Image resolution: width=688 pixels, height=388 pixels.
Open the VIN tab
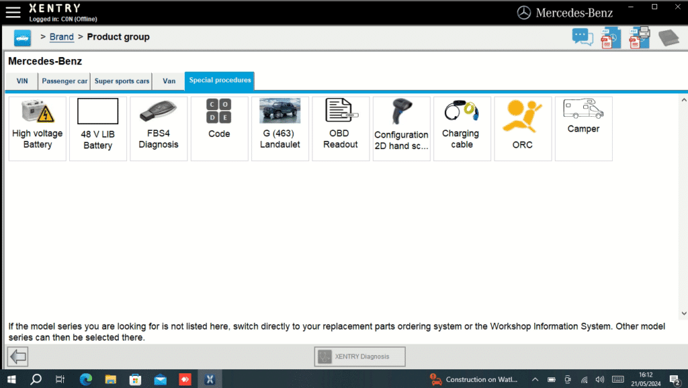21,81
